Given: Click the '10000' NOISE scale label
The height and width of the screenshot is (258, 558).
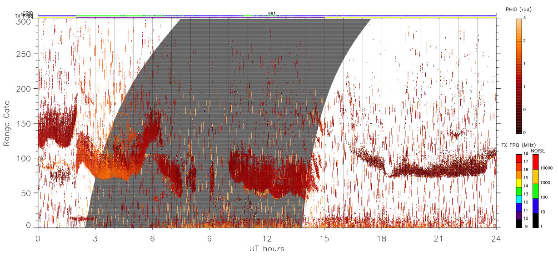Looking at the screenshot, I should (x=547, y=168).
